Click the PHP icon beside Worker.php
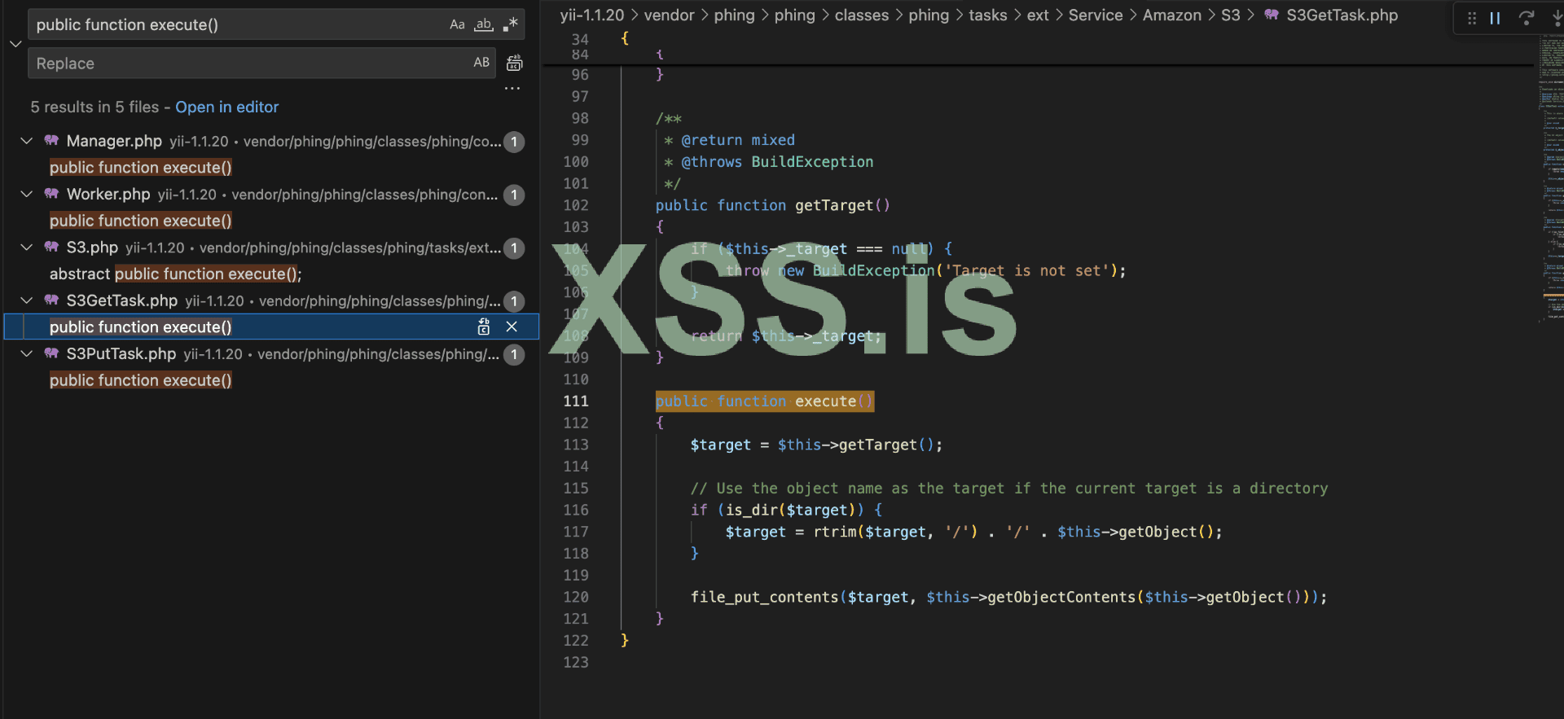Screen dimensions: 1564x719 pyautogui.click(x=51, y=194)
